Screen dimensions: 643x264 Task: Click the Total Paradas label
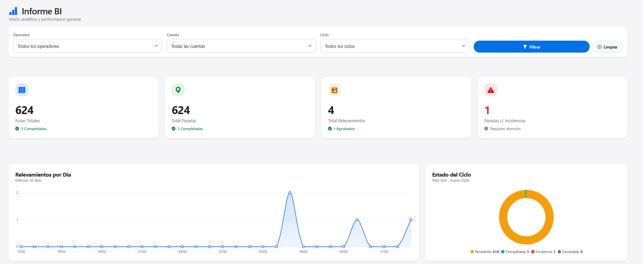tap(184, 121)
